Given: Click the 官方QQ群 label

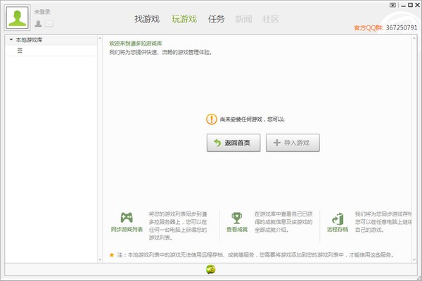Looking at the screenshot, I should (x=369, y=27).
